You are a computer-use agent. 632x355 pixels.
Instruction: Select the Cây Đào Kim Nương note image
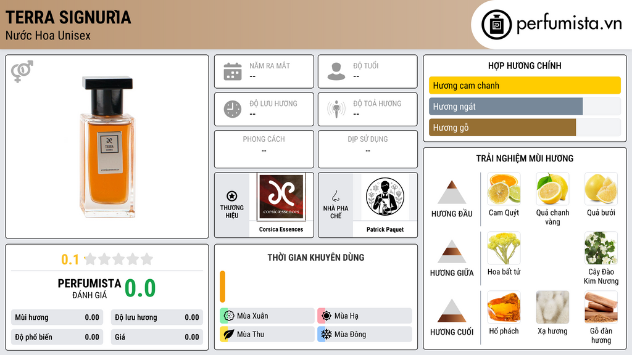[x=601, y=248]
